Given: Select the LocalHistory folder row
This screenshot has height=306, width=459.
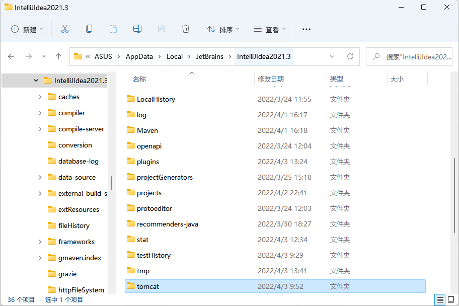Looking at the screenshot, I should click(x=275, y=99).
